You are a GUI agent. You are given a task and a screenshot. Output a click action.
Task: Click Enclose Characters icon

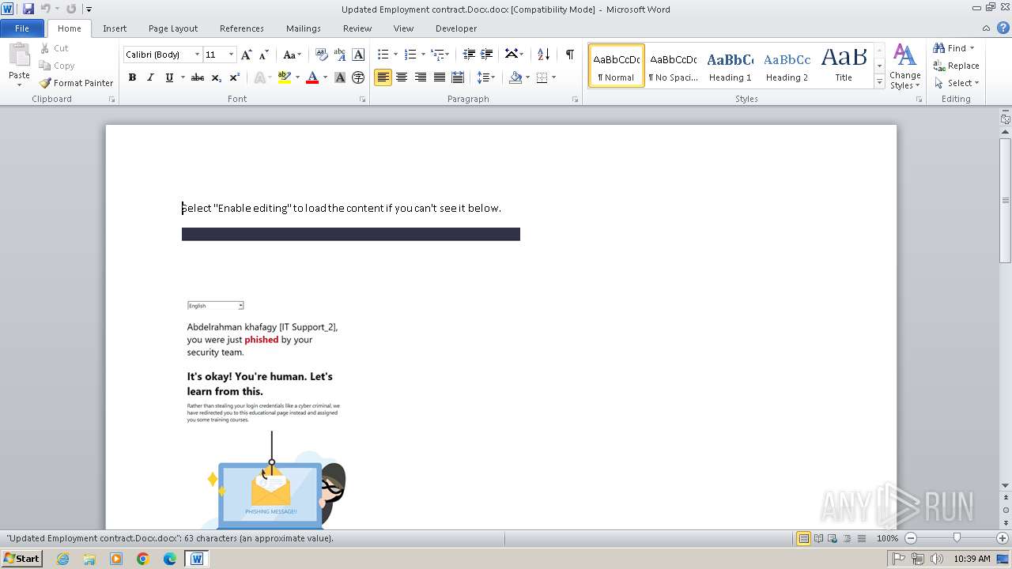[x=358, y=77]
